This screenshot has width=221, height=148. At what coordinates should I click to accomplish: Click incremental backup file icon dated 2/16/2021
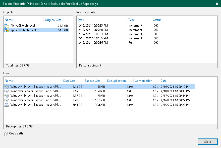7,100
